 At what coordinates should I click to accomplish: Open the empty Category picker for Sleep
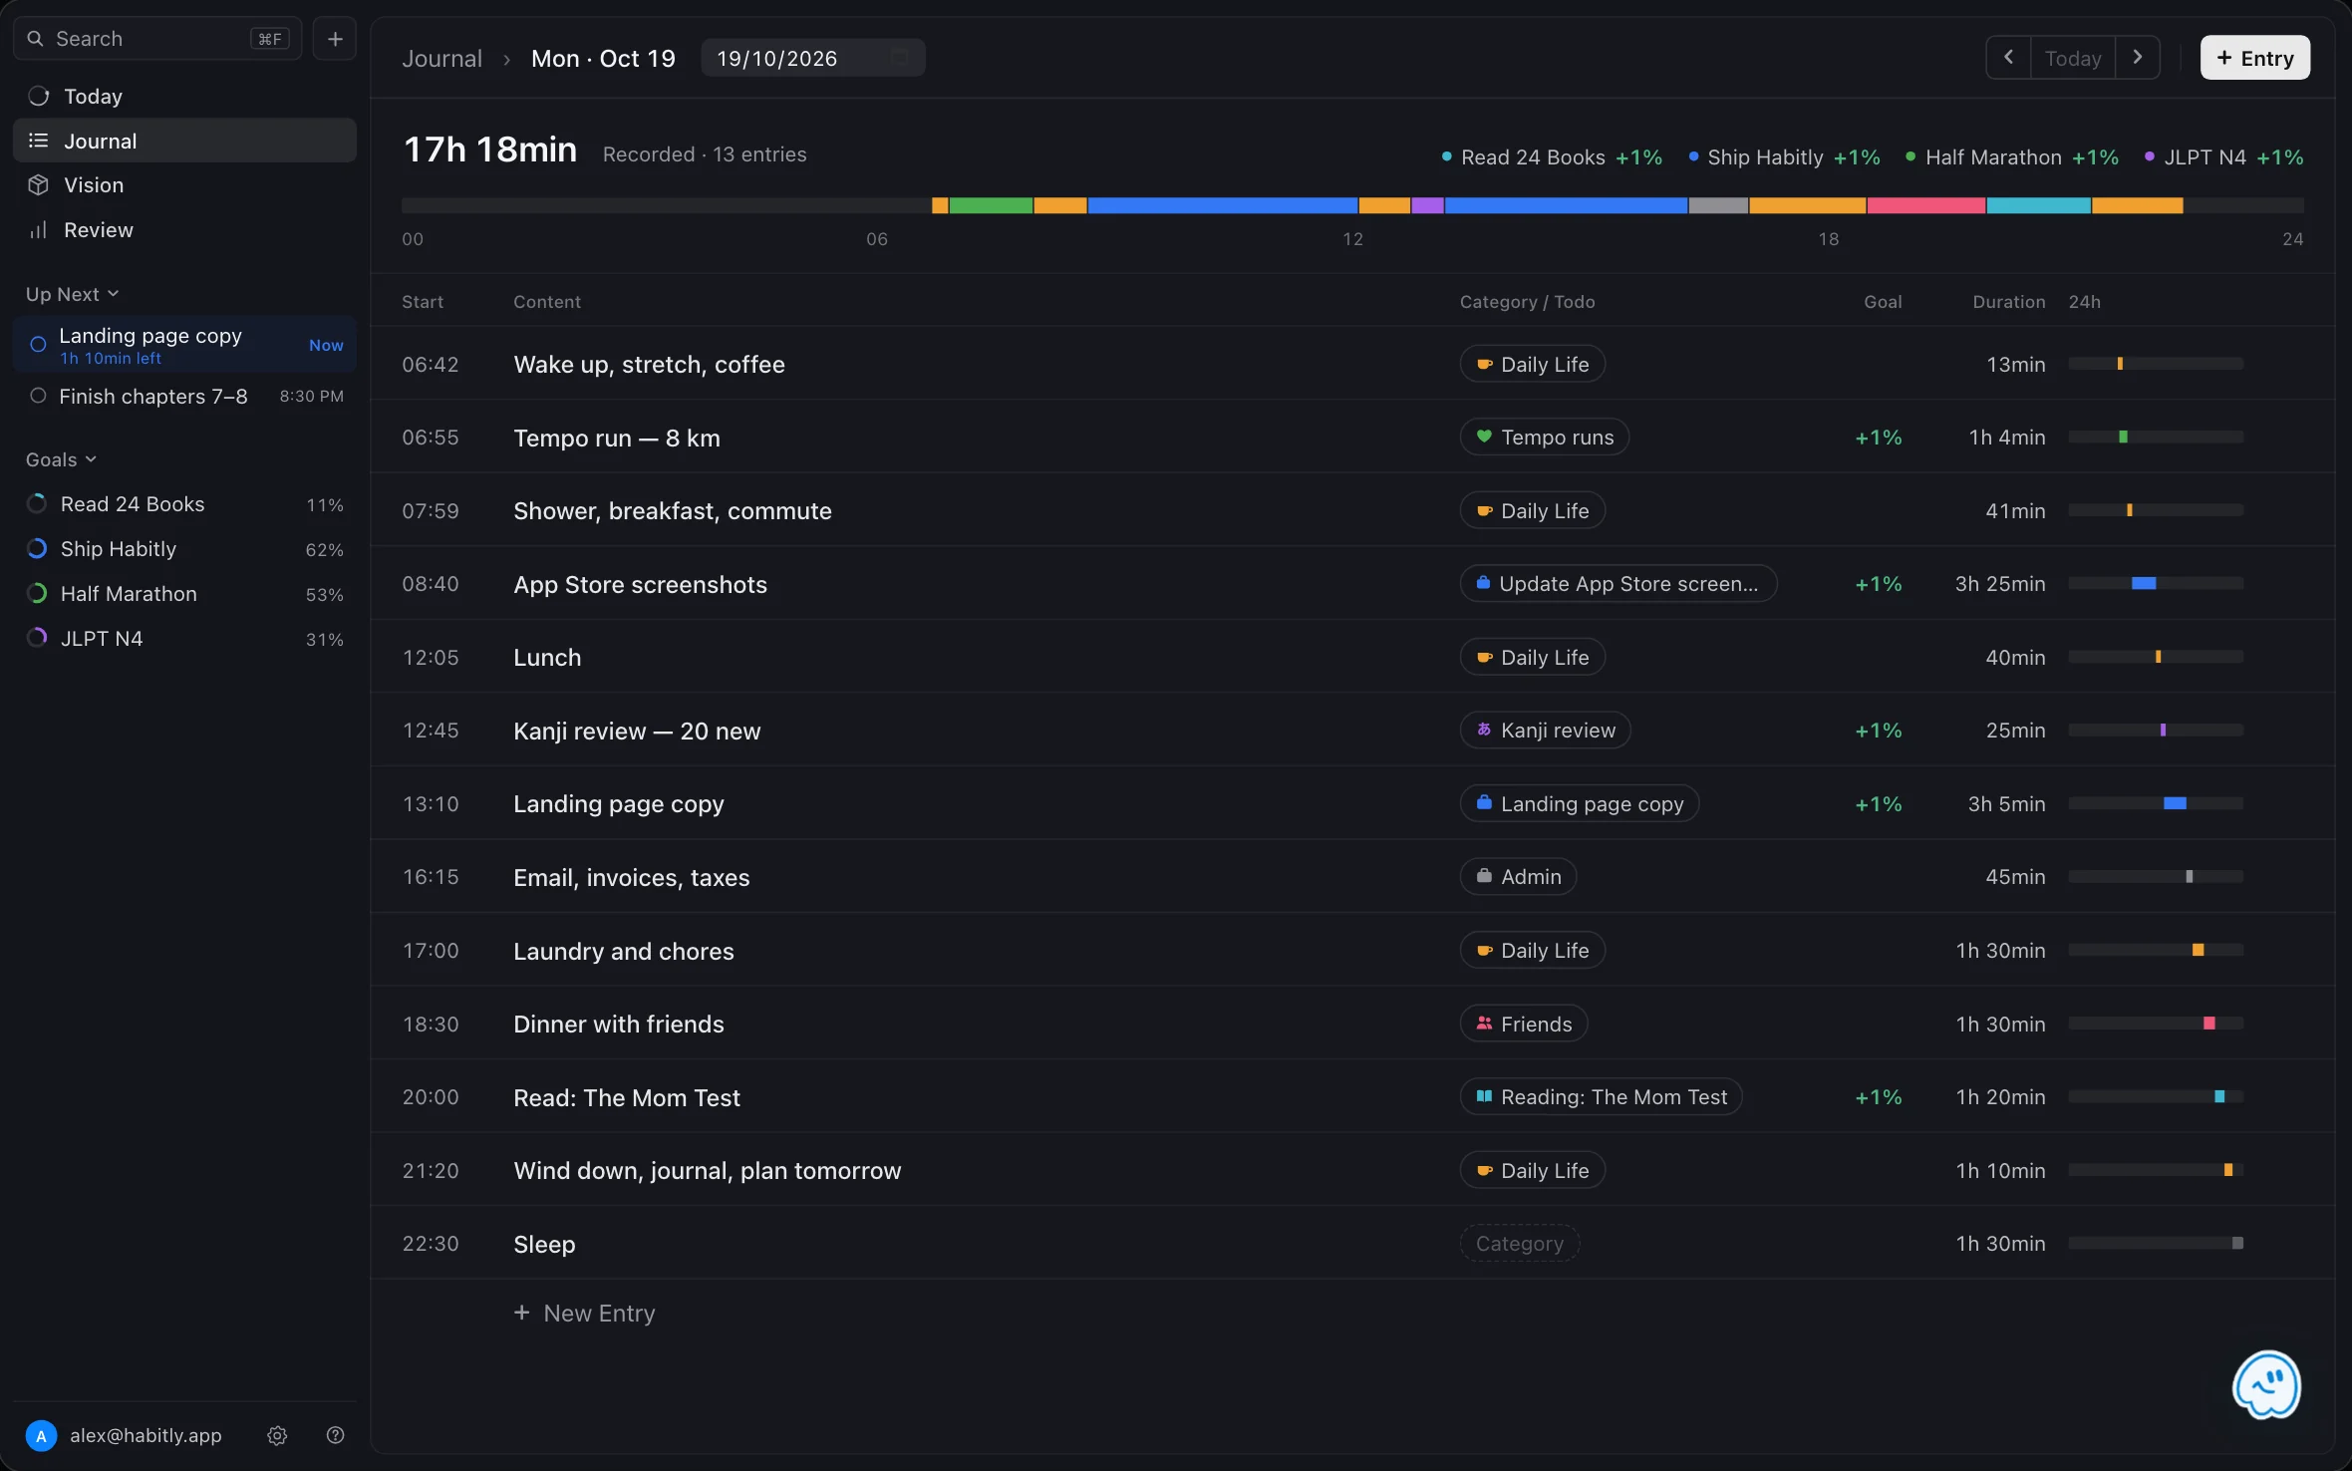1520,1244
